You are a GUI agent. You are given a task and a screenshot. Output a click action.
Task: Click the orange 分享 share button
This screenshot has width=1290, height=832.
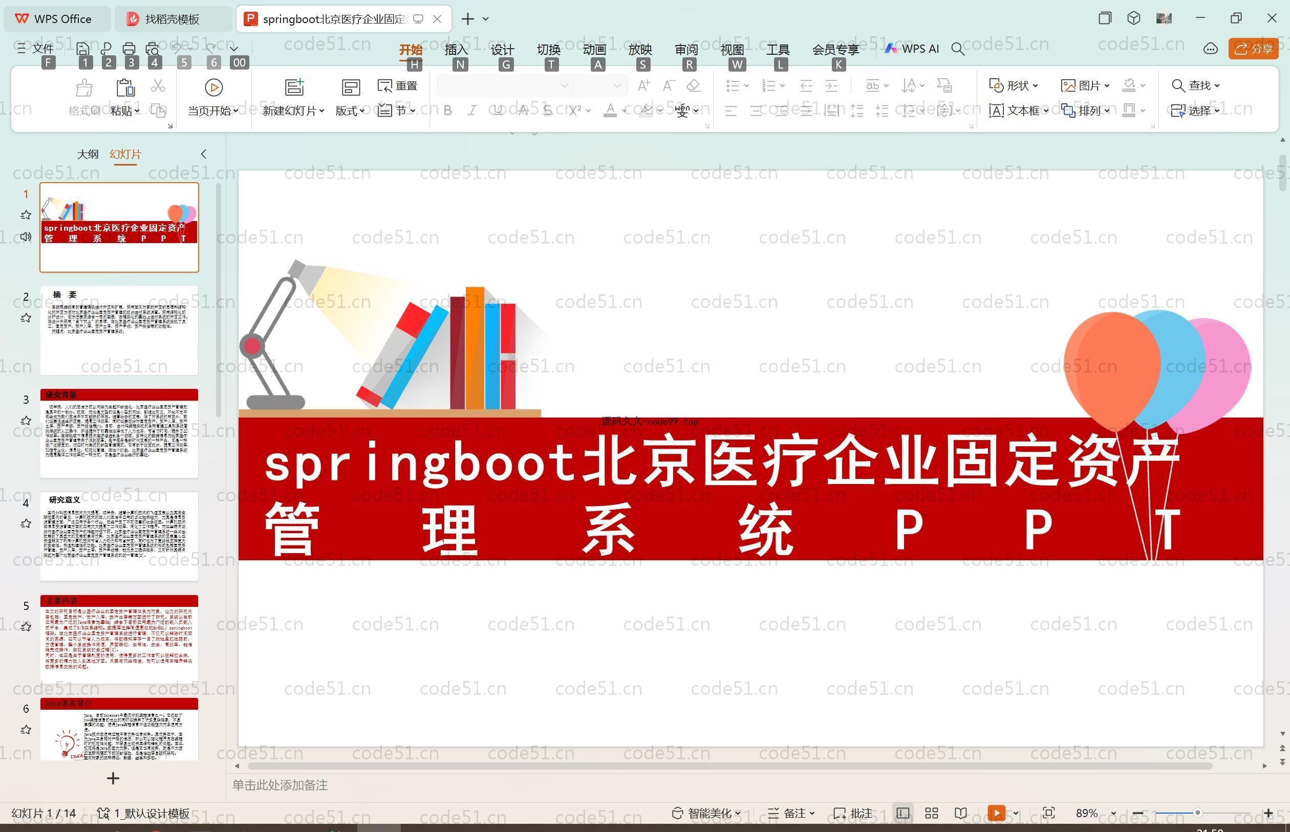point(1253,49)
